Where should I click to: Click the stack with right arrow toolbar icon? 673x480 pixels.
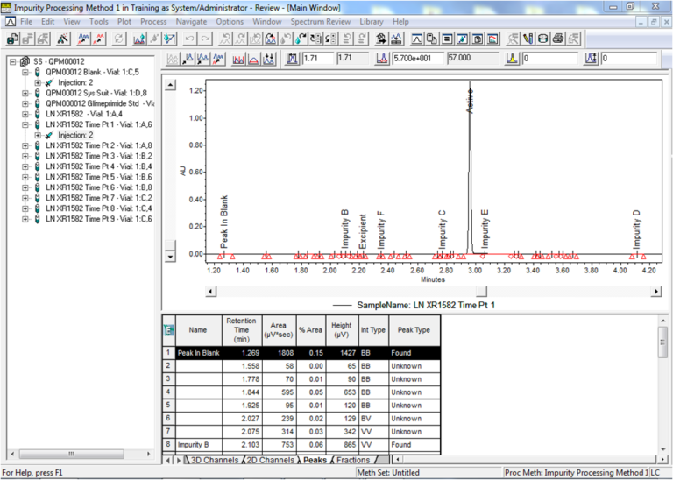click(381, 39)
